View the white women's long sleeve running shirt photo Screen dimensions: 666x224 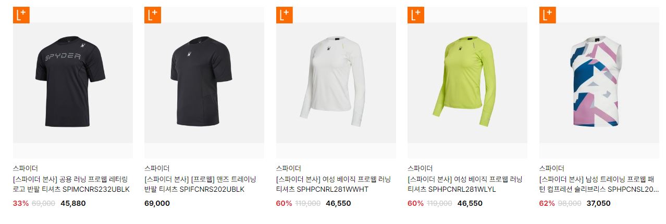click(336, 83)
